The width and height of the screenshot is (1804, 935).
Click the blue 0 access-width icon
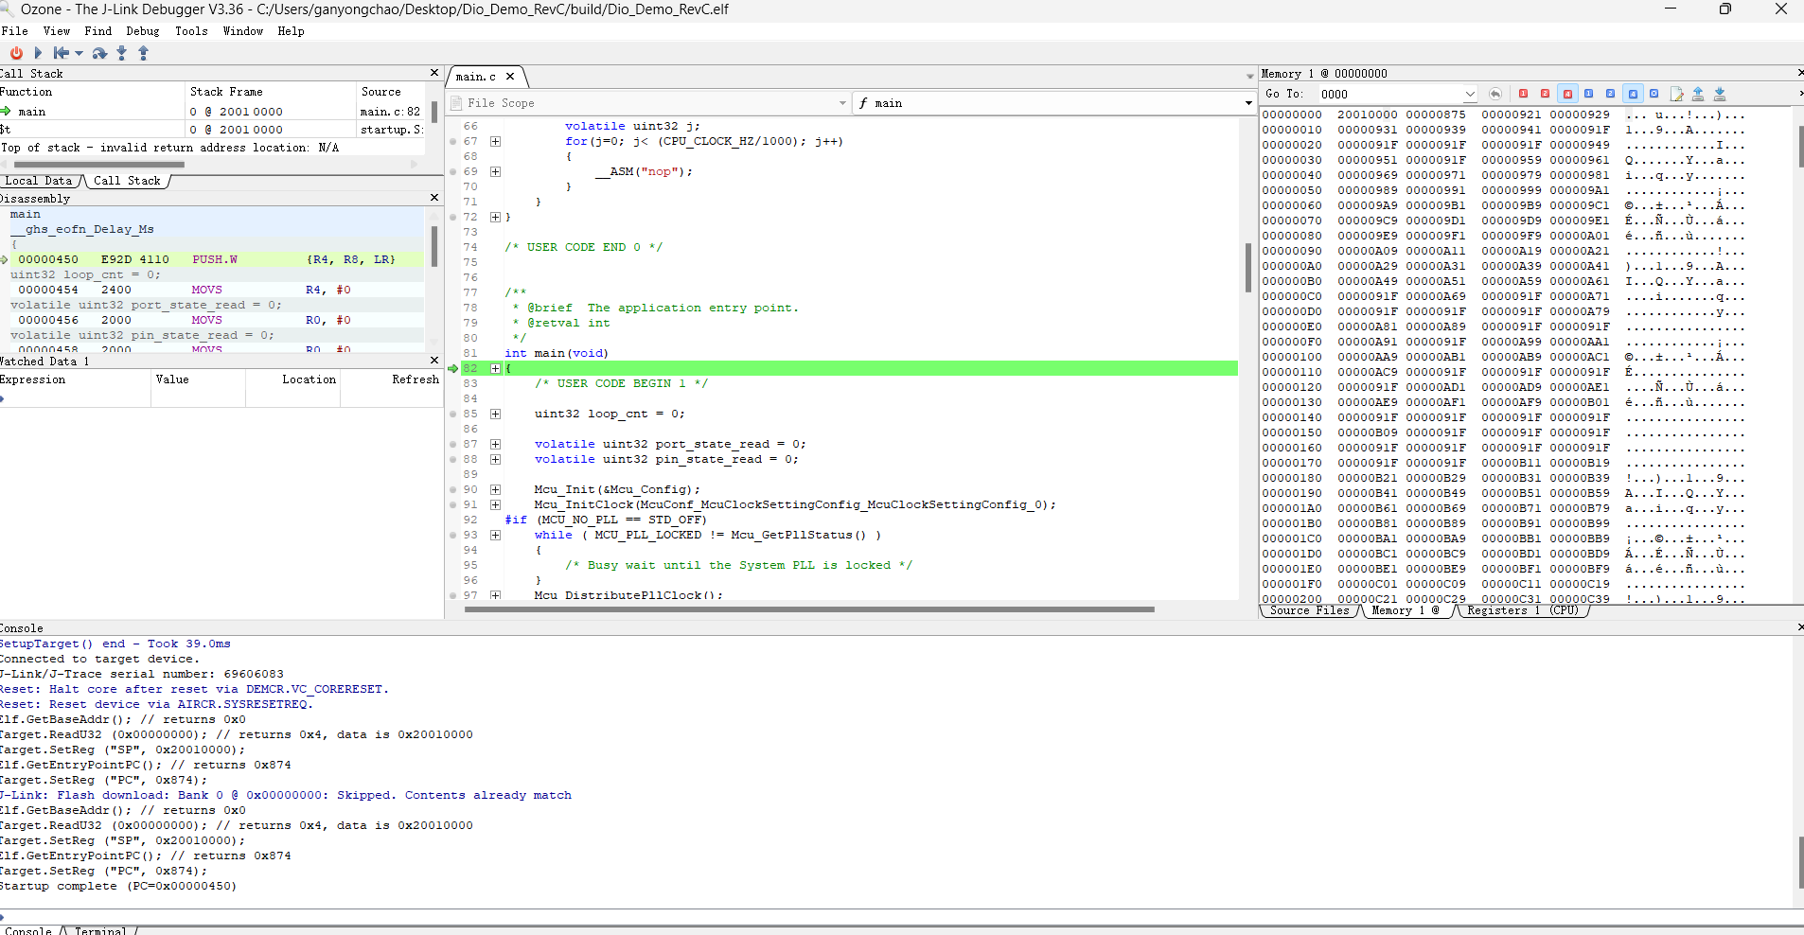click(x=1654, y=94)
